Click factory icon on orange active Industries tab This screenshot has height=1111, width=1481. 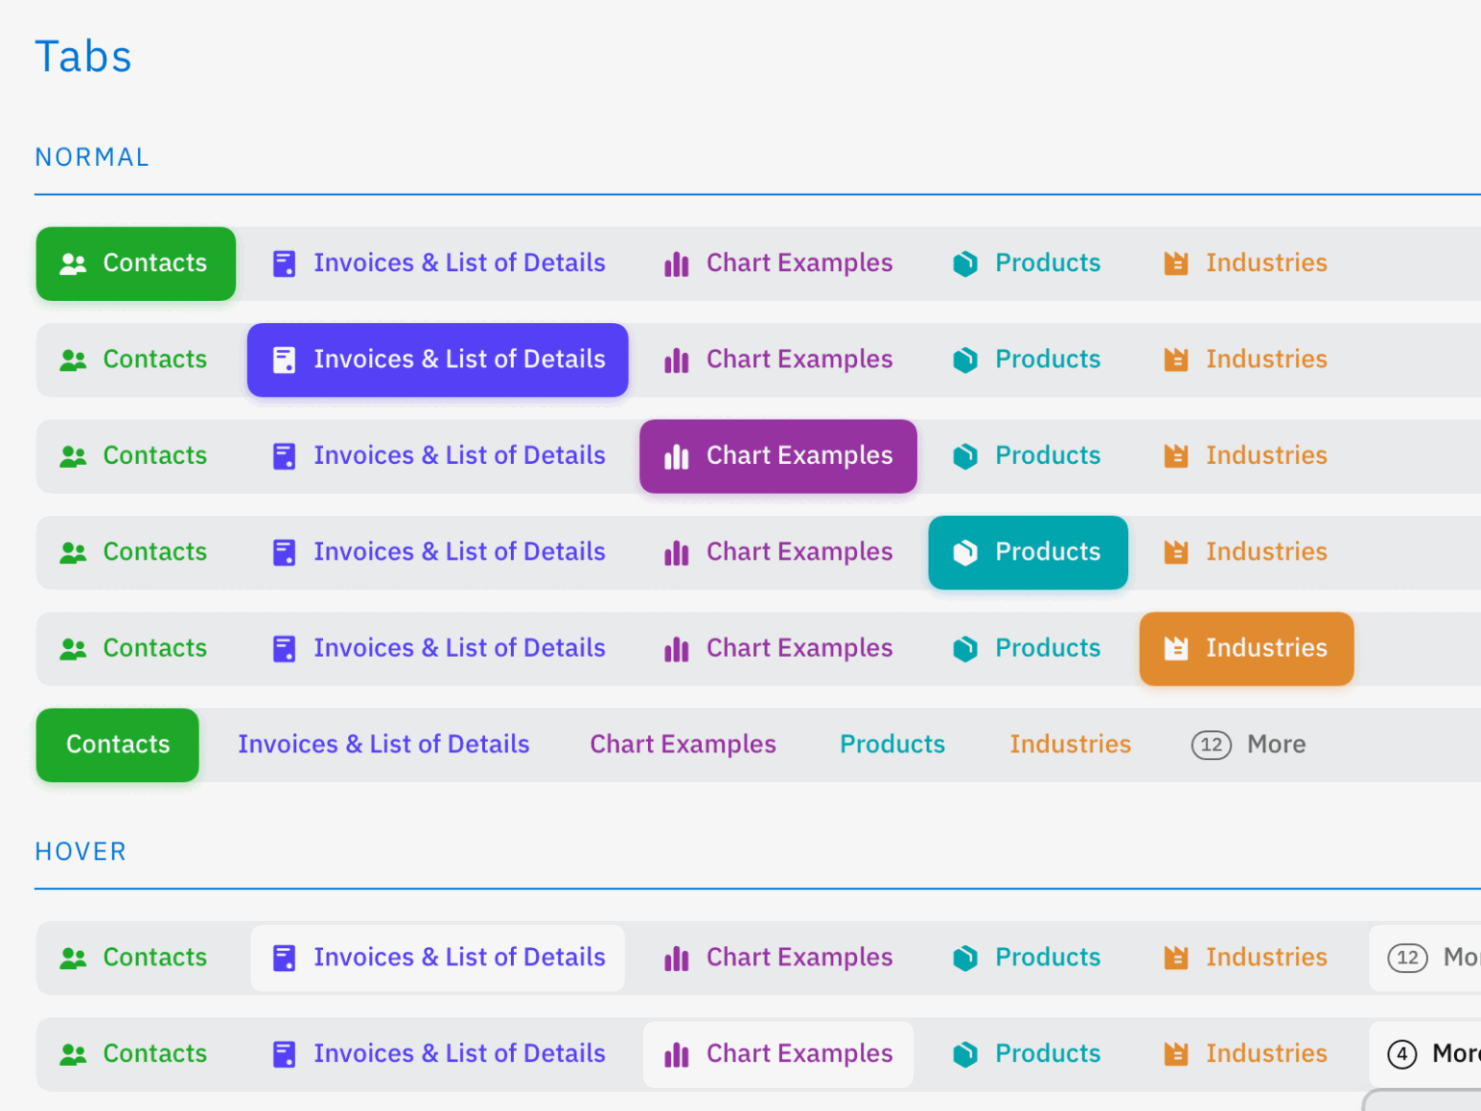point(1175,649)
